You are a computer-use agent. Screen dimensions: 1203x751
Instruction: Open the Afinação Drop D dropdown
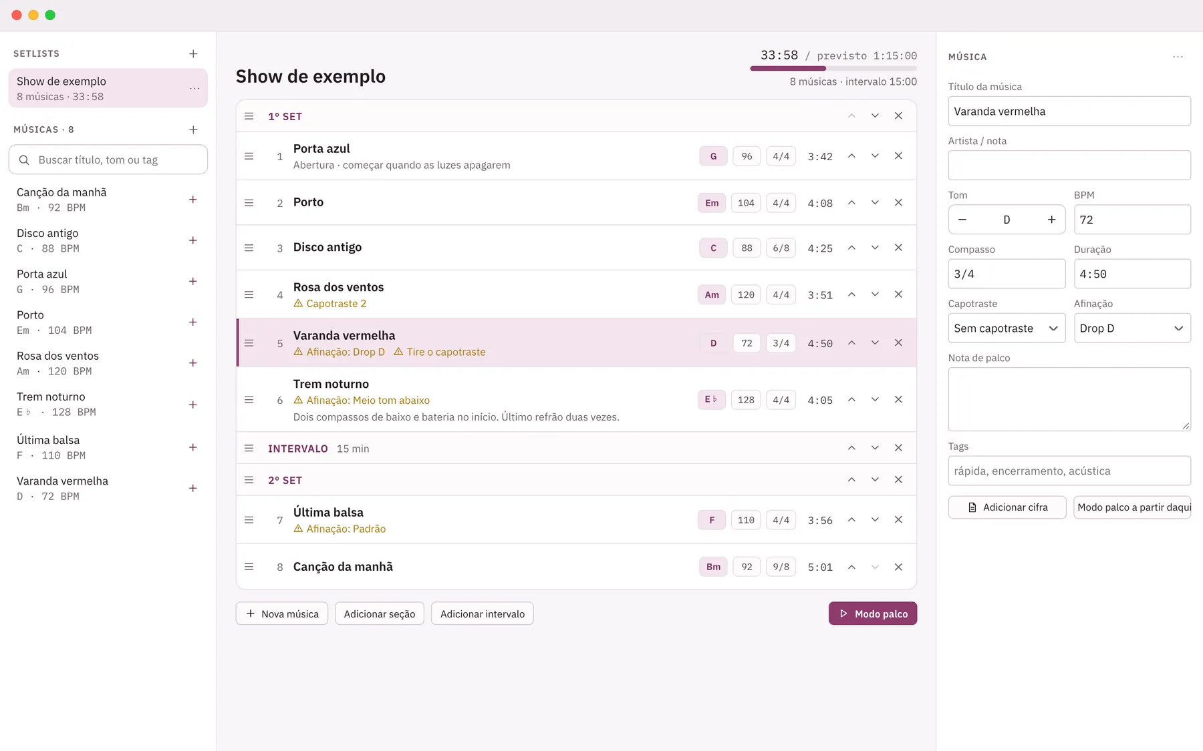(x=1132, y=328)
